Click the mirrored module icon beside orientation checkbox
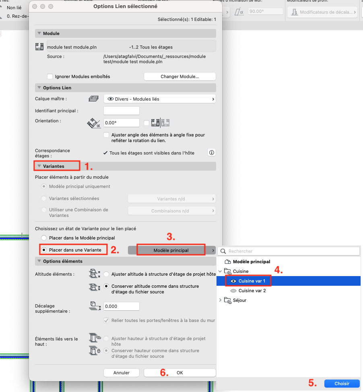This screenshot has width=363, height=392. (160, 123)
